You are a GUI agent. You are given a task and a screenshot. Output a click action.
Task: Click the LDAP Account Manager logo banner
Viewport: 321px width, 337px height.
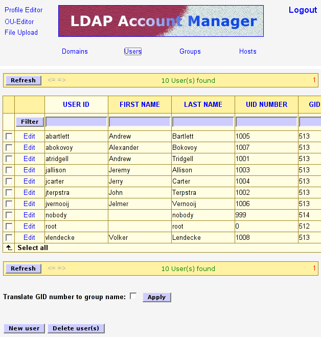(x=161, y=21)
